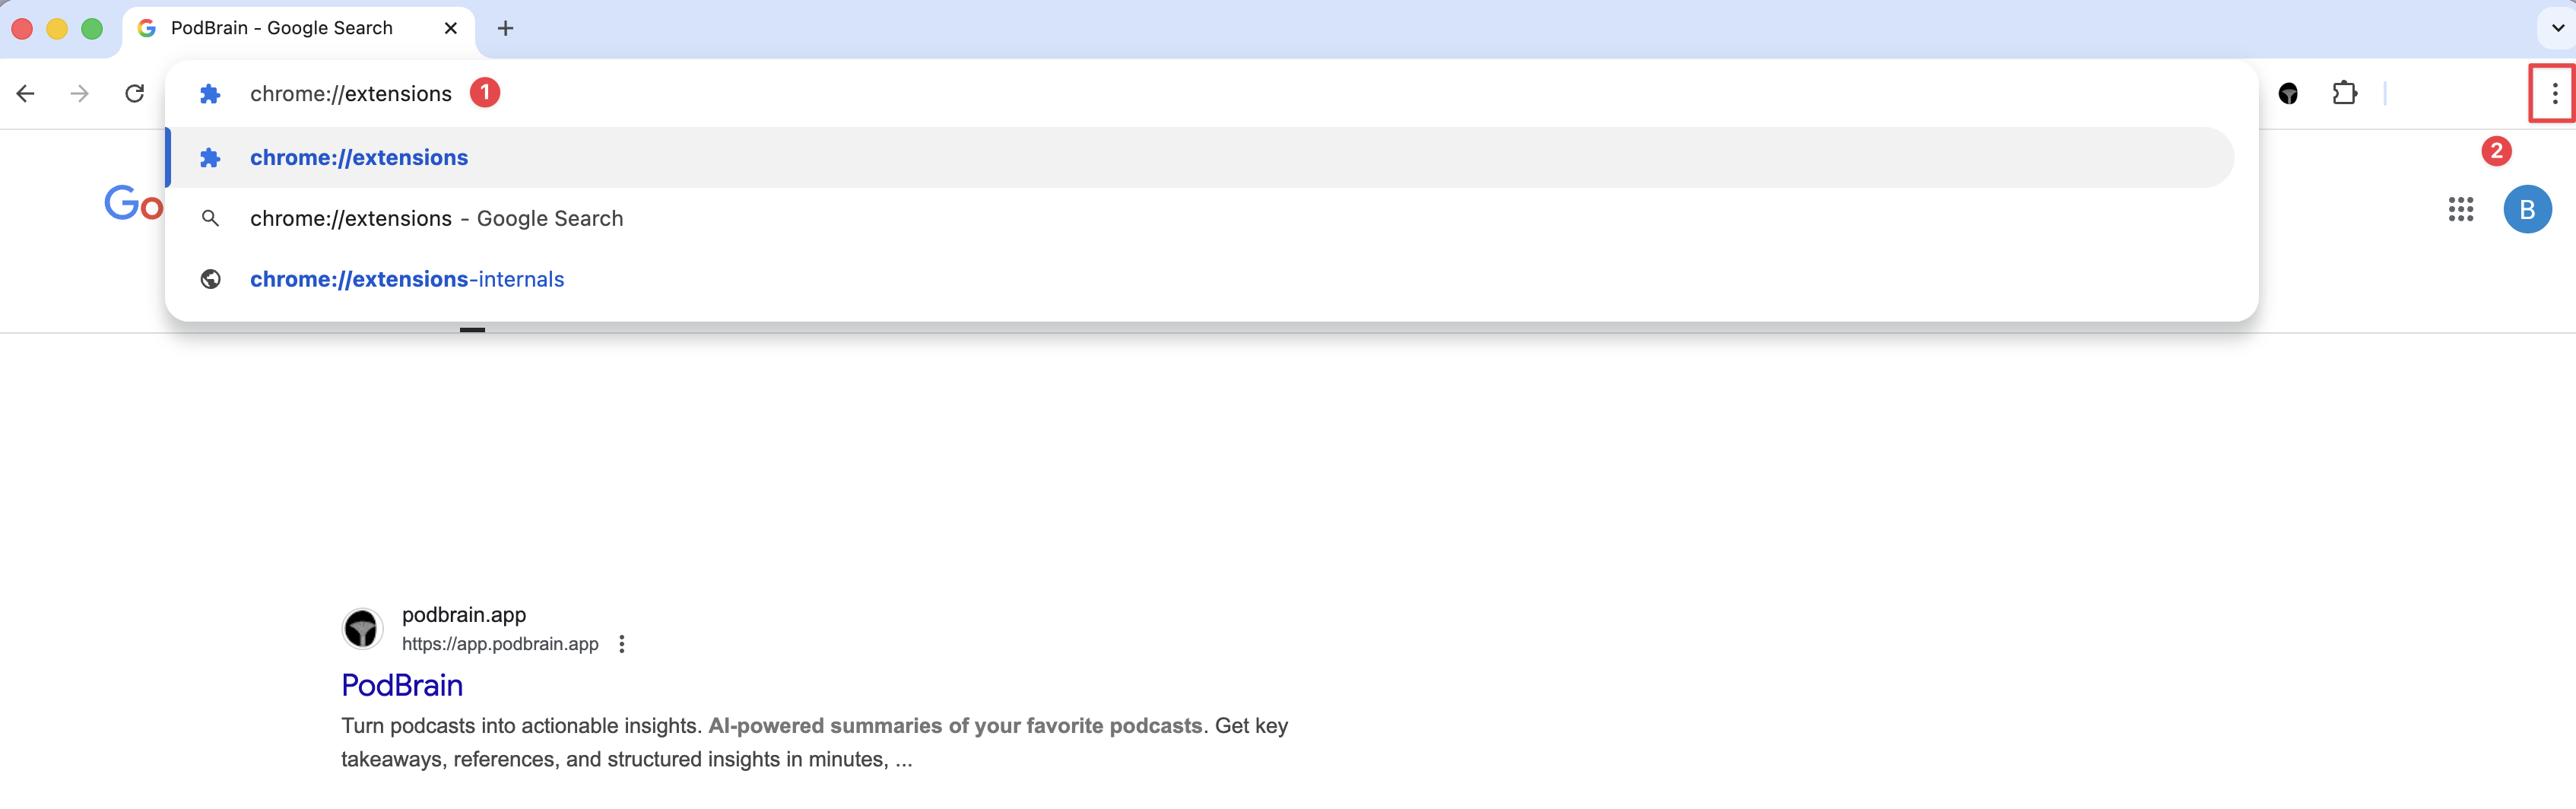Click the address bar text field
Viewport: 2576px width, 809px height.
1200,94
